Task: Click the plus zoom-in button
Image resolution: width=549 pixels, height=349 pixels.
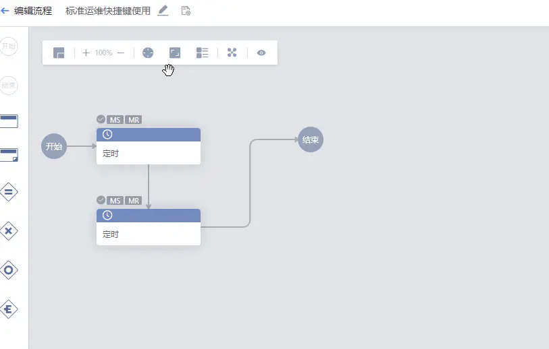Action: click(x=86, y=53)
